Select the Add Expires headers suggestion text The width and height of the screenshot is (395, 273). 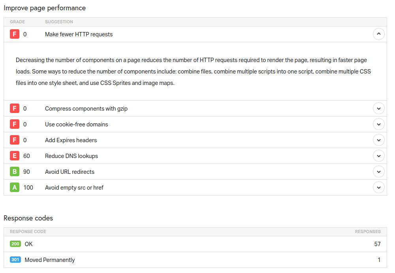pos(71,140)
